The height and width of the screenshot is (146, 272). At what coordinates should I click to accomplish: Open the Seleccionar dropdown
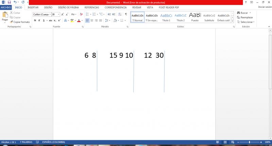coord(245,22)
